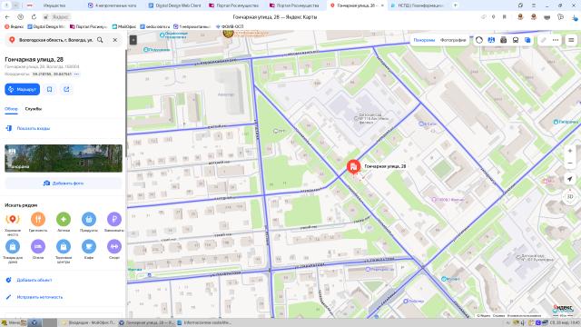Open the МойОфис bookmark
Image resolution: width=581 pixels, height=327 pixels.
pyautogui.click(x=124, y=26)
